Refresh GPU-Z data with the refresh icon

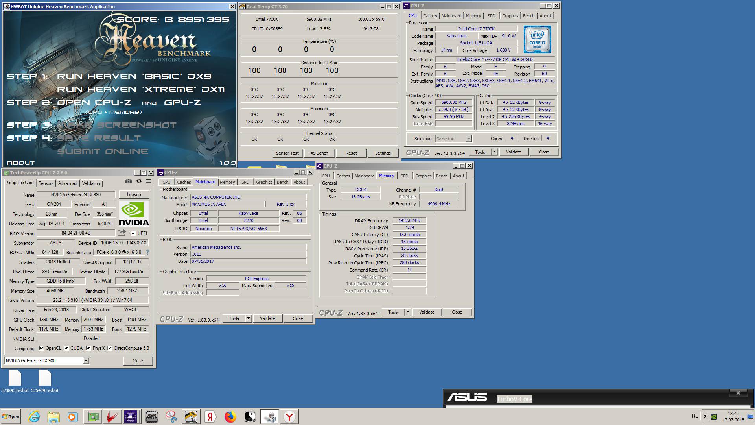pyautogui.click(x=139, y=181)
